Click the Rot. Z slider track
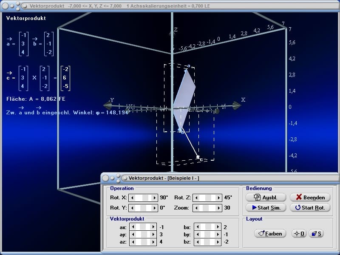Image resolution: width=340 pixels, height=255 pixels. pyautogui.click(x=207, y=198)
